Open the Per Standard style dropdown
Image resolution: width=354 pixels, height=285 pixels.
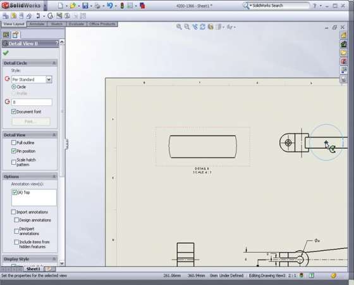pos(49,79)
